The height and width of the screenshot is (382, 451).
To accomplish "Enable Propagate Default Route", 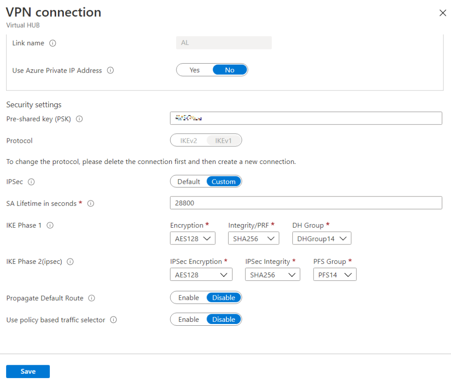I will click(189, 298).
